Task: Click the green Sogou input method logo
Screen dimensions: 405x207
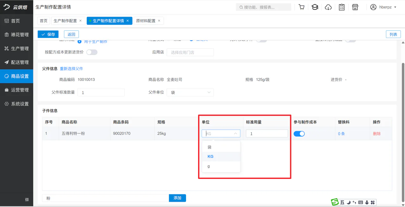Action: click(335, 202)
